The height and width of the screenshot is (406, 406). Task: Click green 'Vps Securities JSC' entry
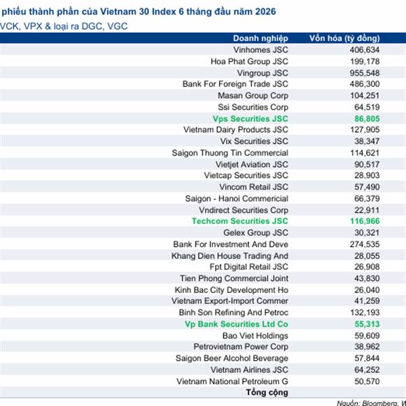pos(250,119)
